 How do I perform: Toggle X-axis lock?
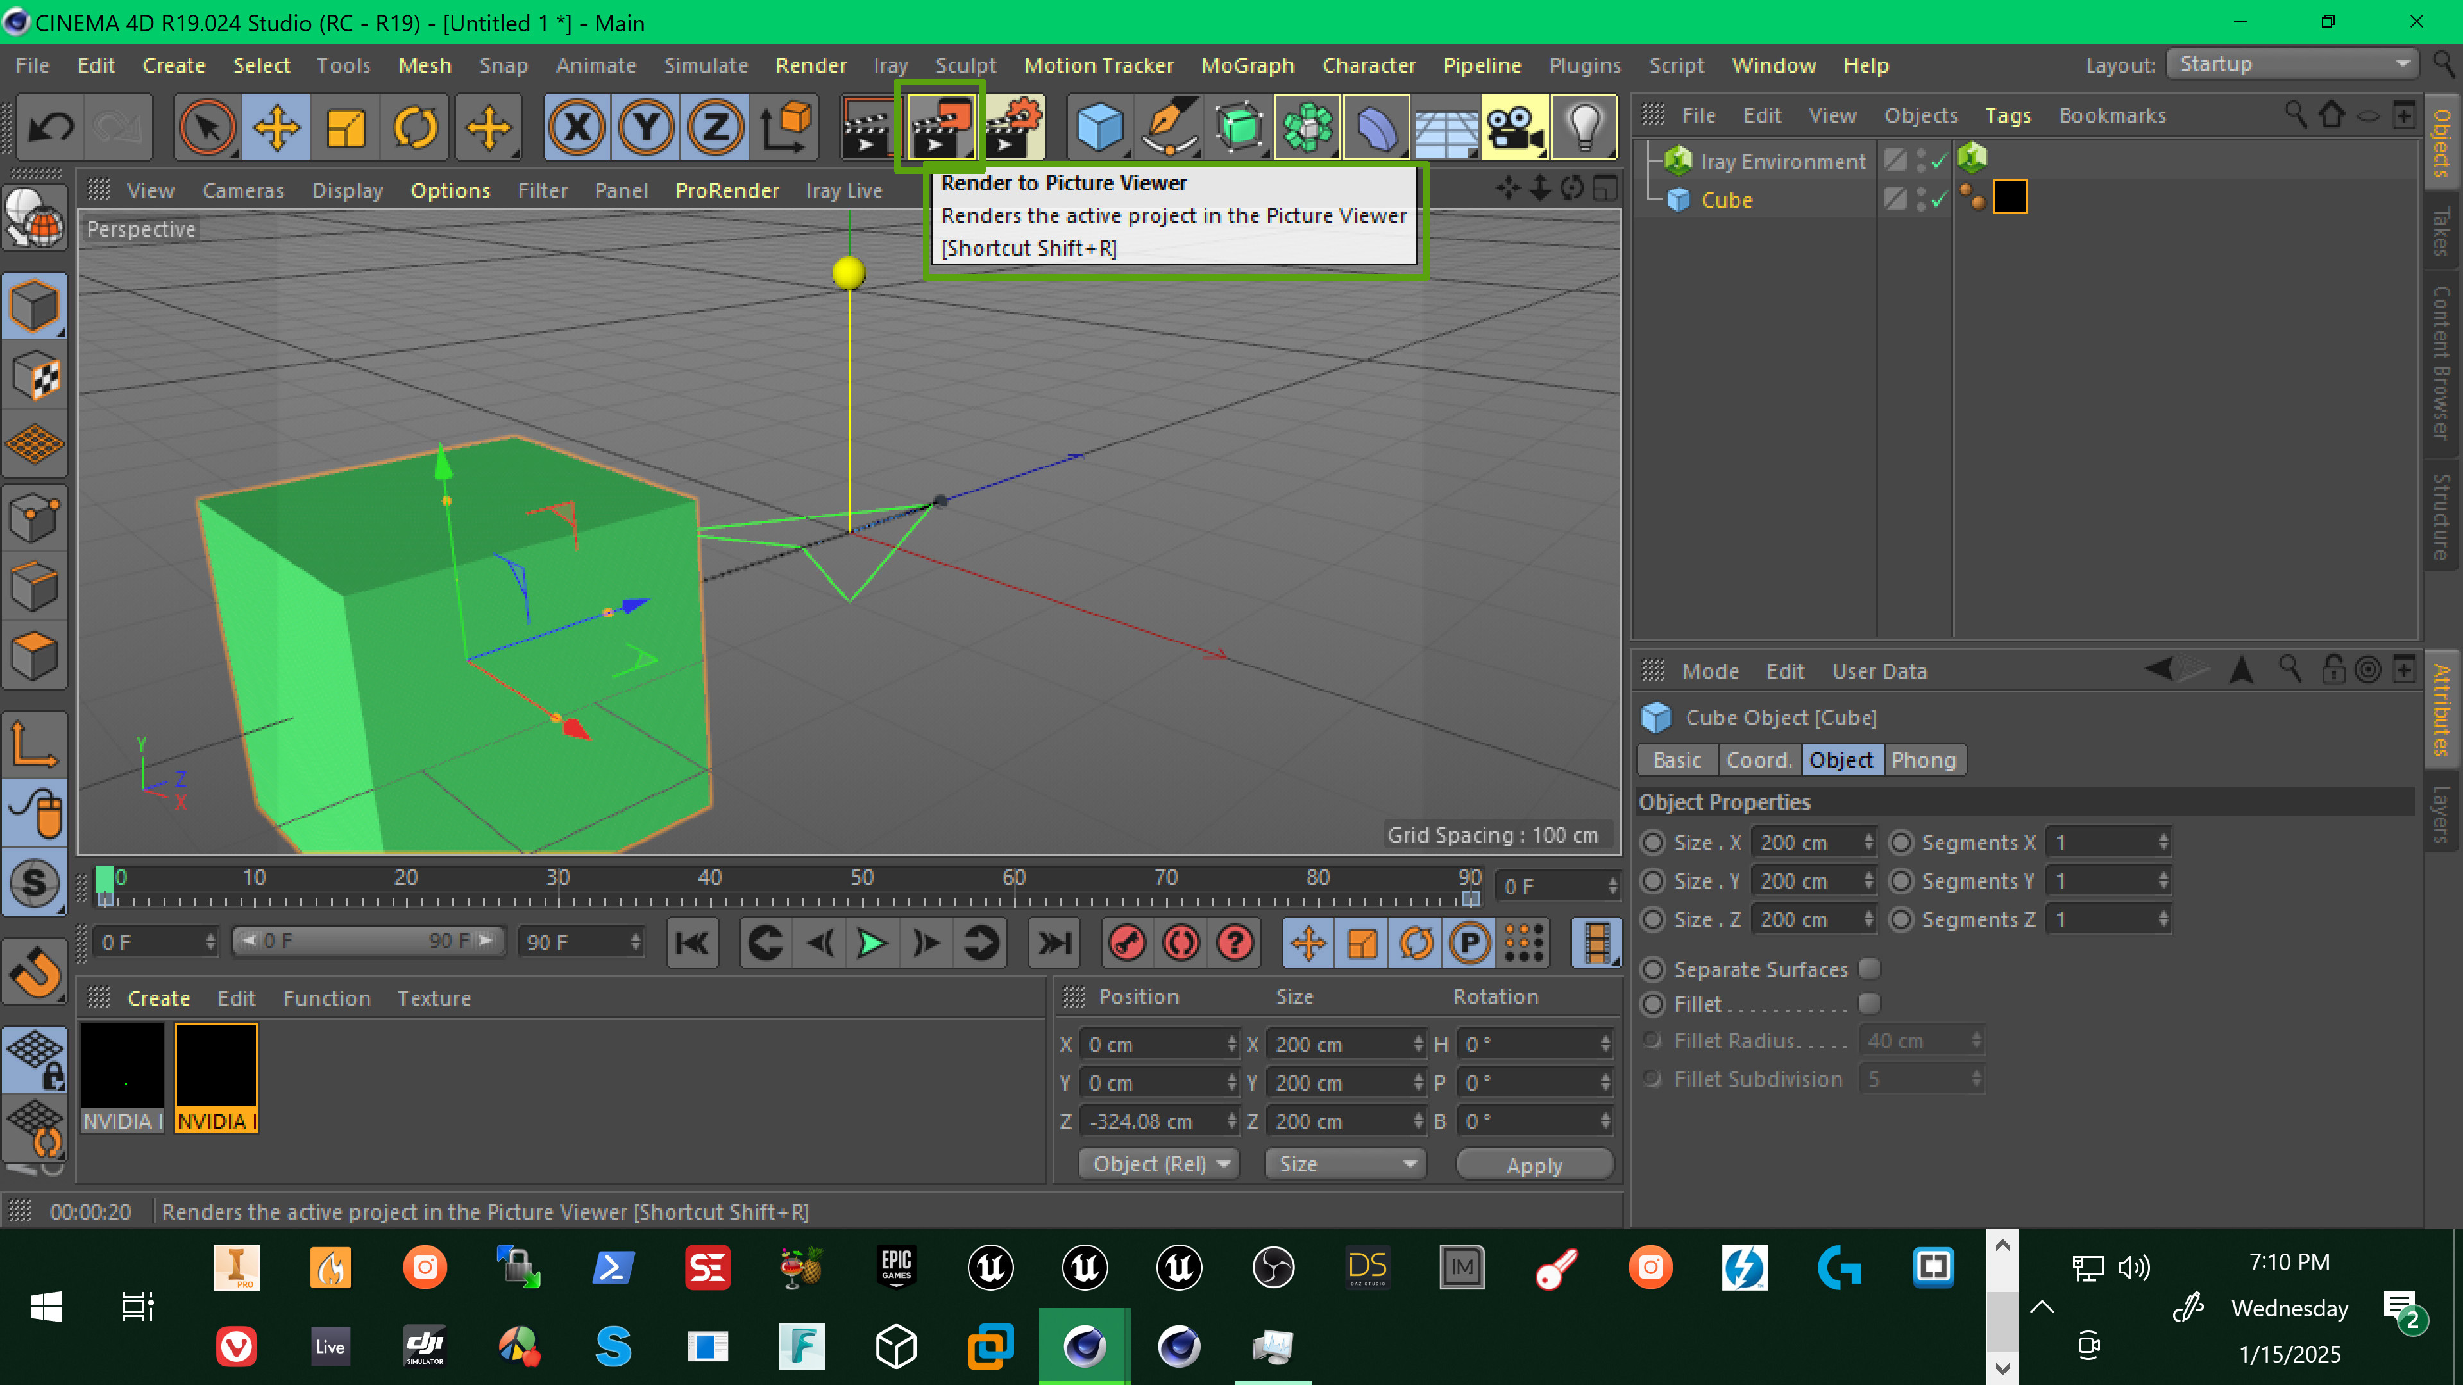577,126
